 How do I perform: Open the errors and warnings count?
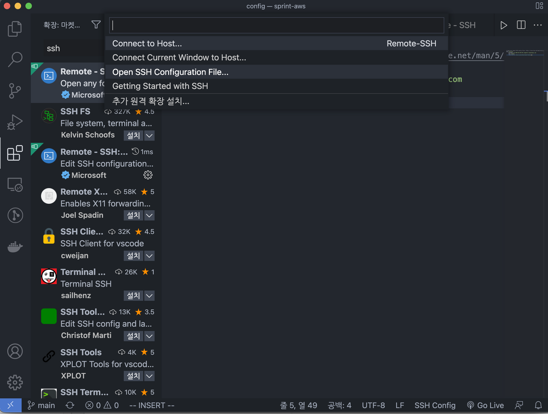point(102,405)
